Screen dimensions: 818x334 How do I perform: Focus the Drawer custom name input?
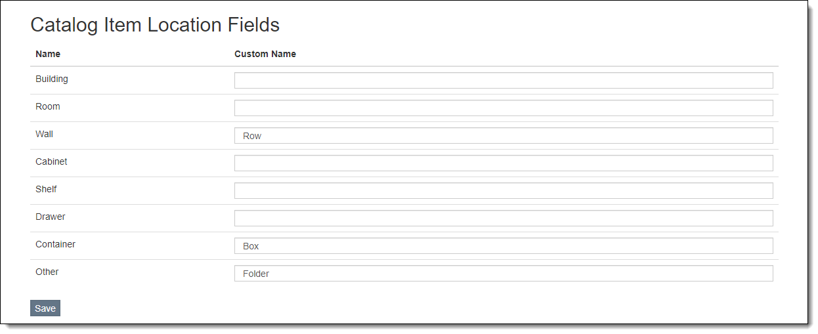(504, 218)
